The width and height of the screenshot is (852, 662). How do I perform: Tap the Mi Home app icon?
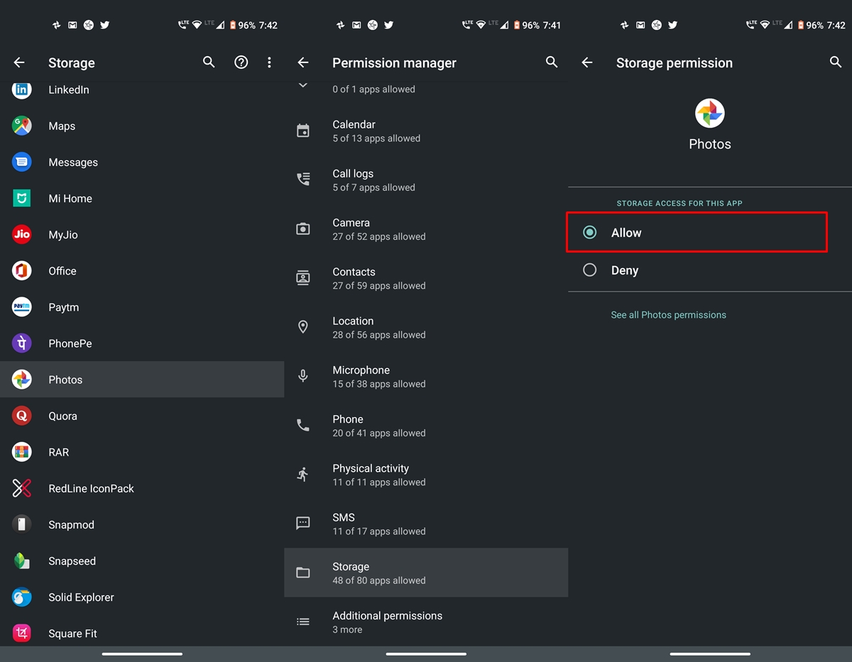(x=22, y=198)
